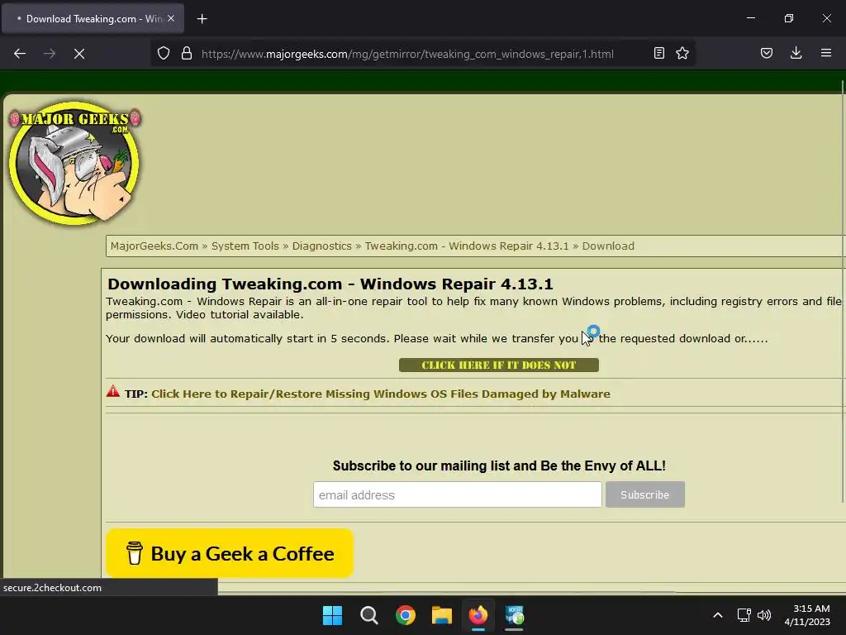Viewport: 846px width, 635px height.
Task: Click the Subscribe button
Action: point(644,494)
